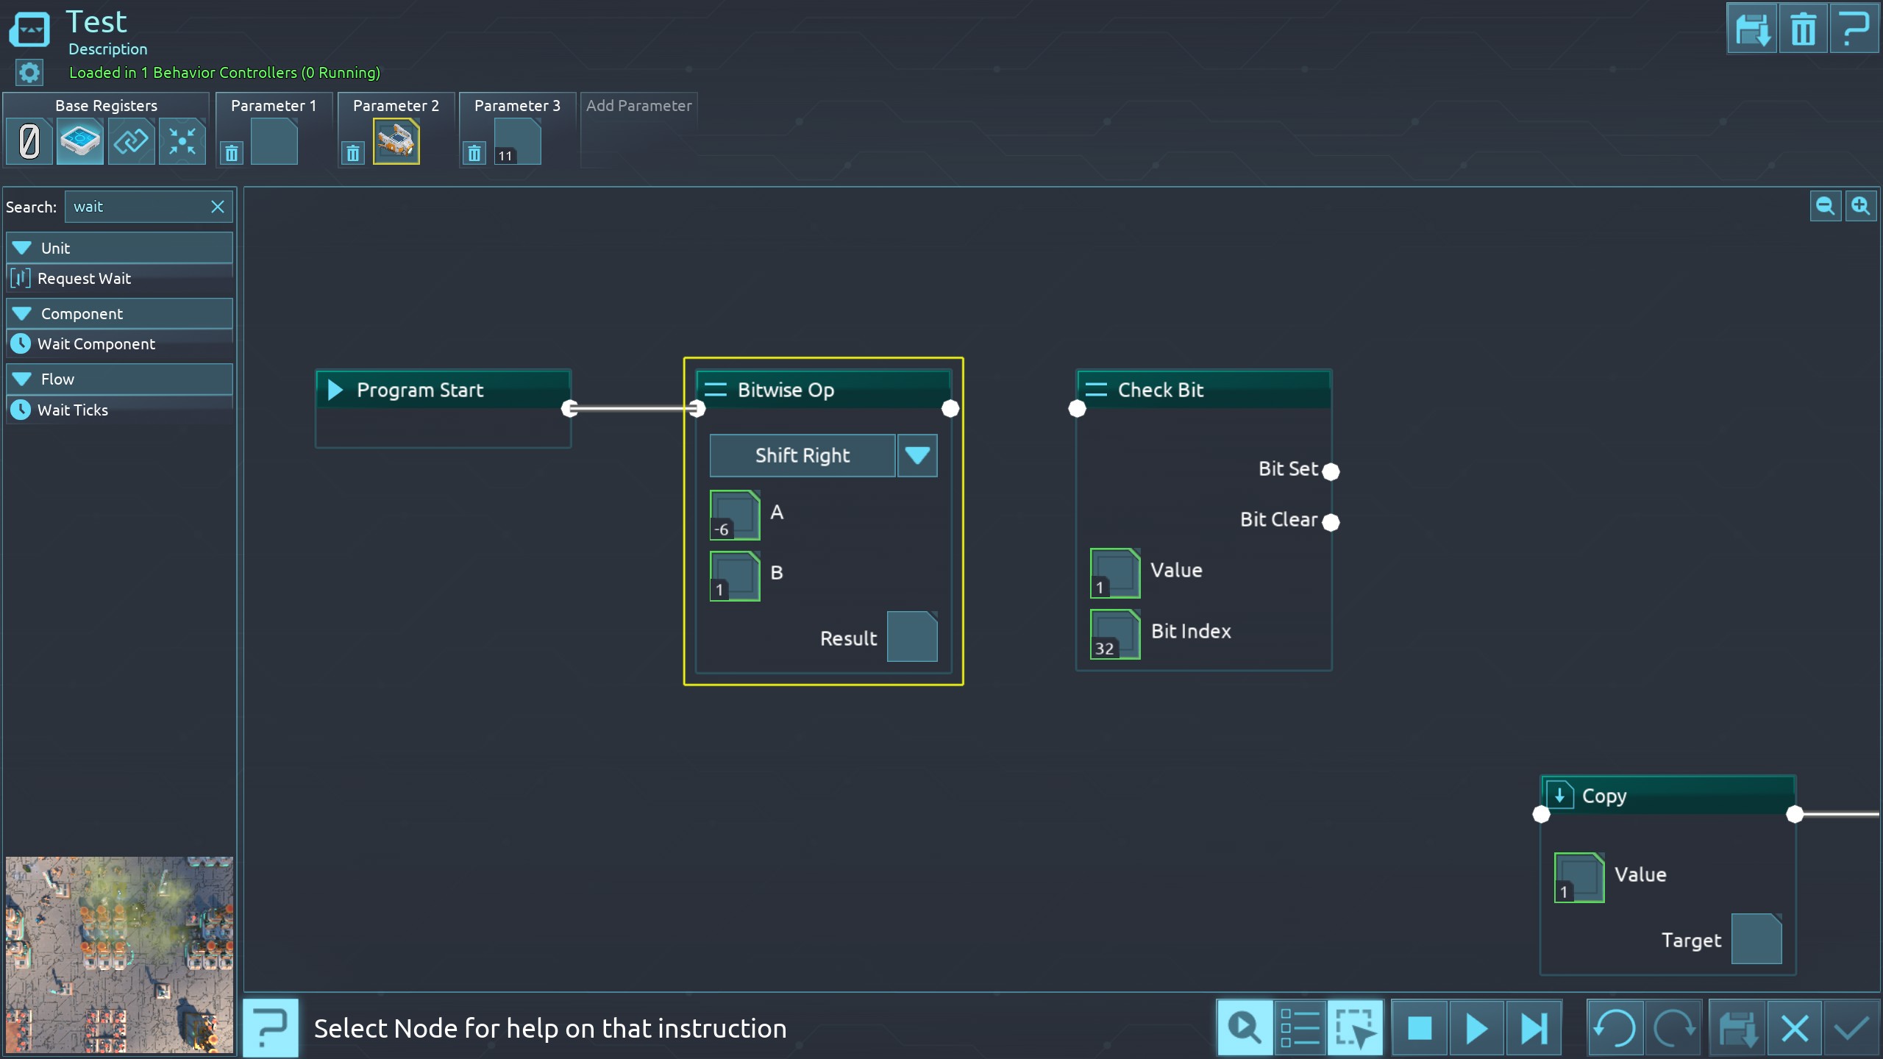Click Add Parameter
Image resolution: width=1883 pixels, height=1059 pixels.
click(638, 106)
